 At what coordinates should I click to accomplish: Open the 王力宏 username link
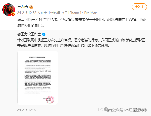coord(23,7)
